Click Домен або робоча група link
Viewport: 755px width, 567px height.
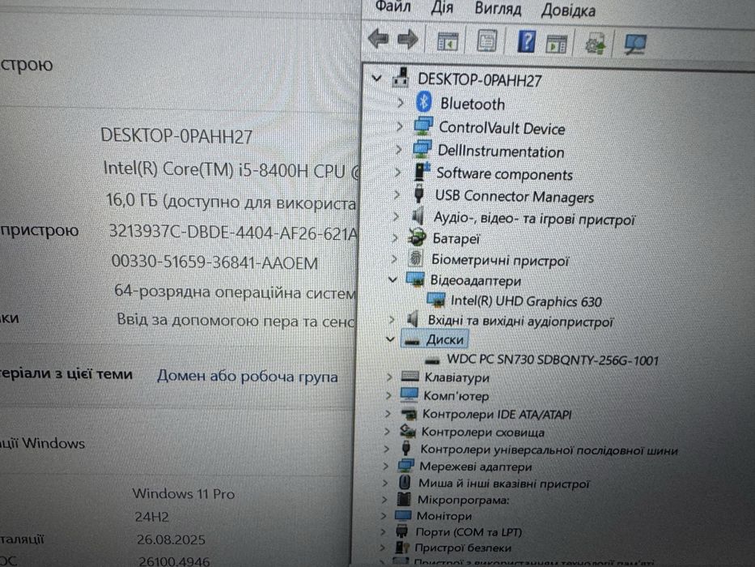(247, 376)
